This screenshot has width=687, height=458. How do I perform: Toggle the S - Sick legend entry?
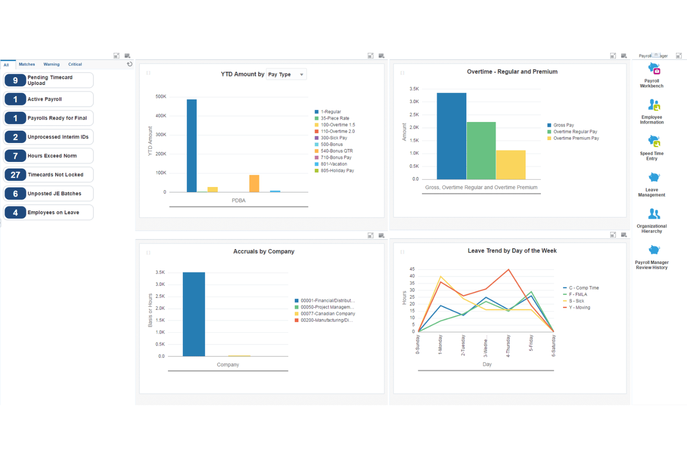(574, 301)
